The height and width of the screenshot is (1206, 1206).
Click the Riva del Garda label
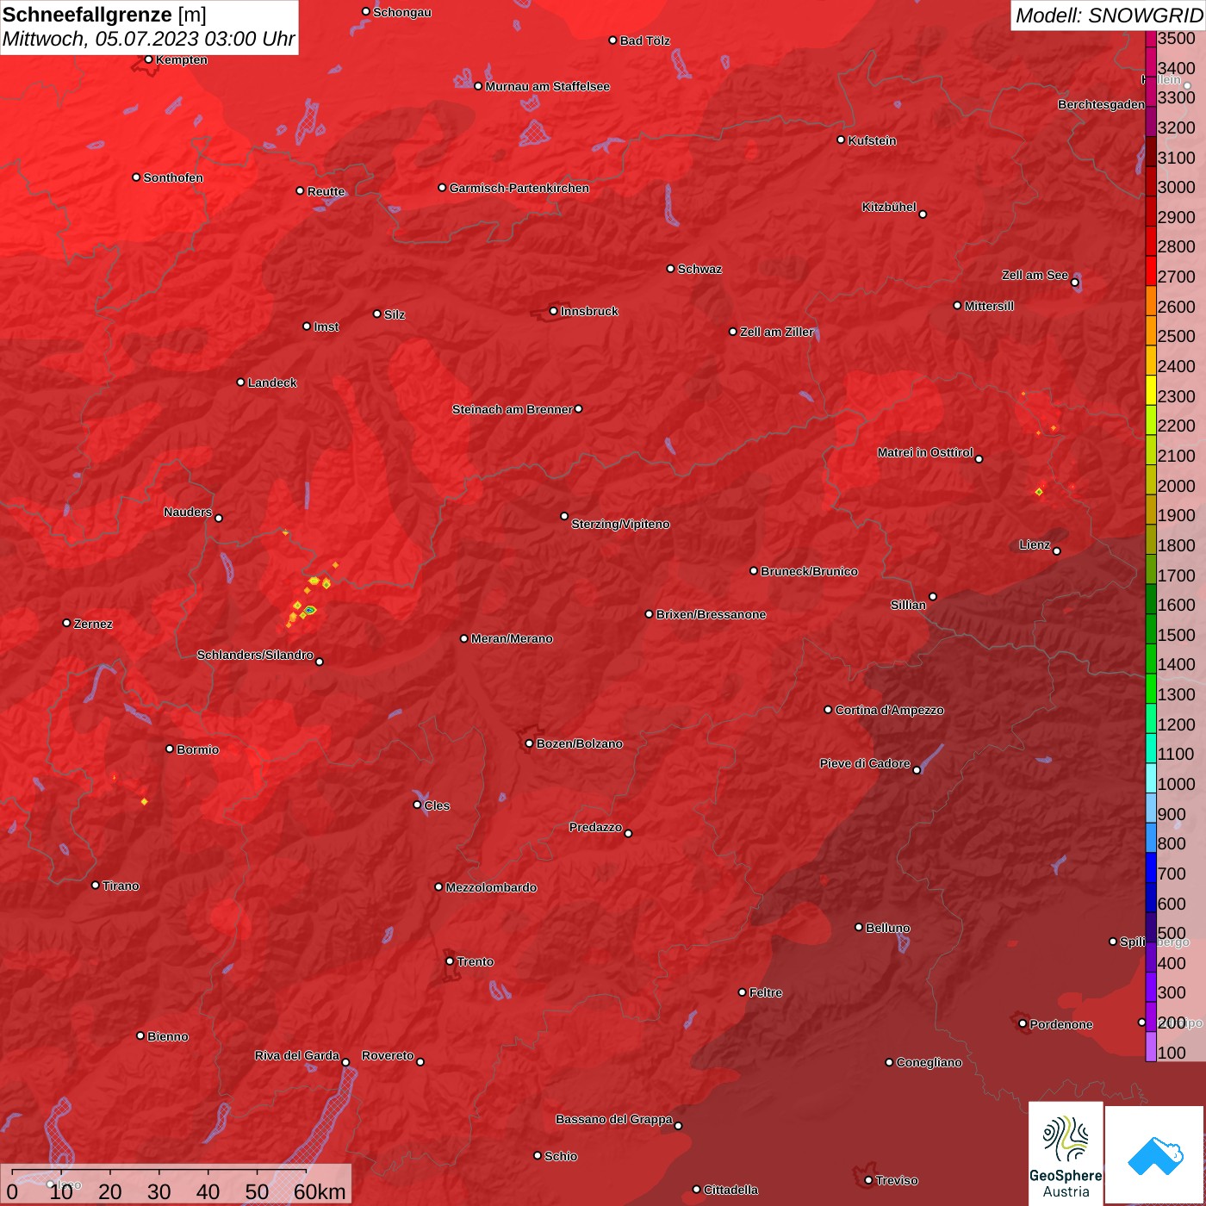point(297,1055)
